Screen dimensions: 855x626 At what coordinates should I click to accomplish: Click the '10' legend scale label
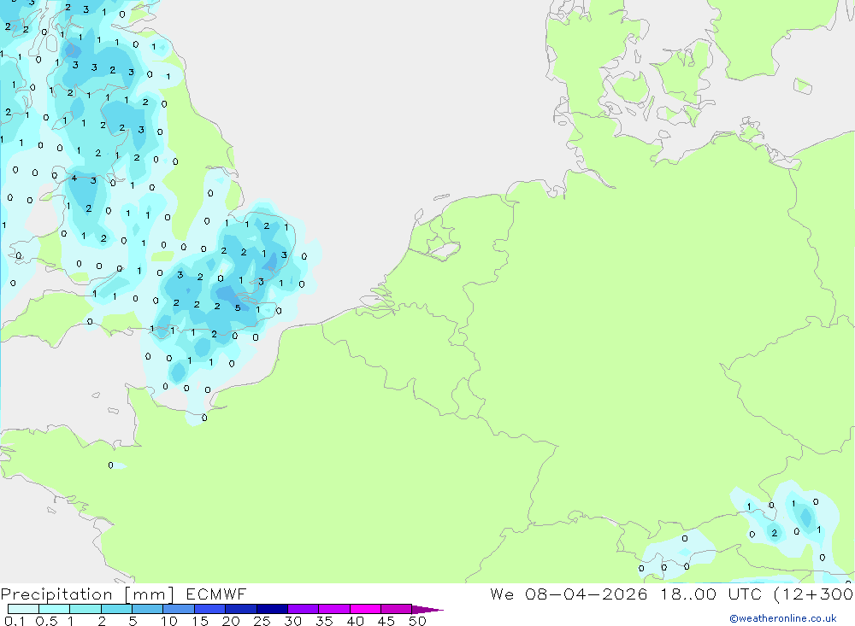[x=169, y=621]
